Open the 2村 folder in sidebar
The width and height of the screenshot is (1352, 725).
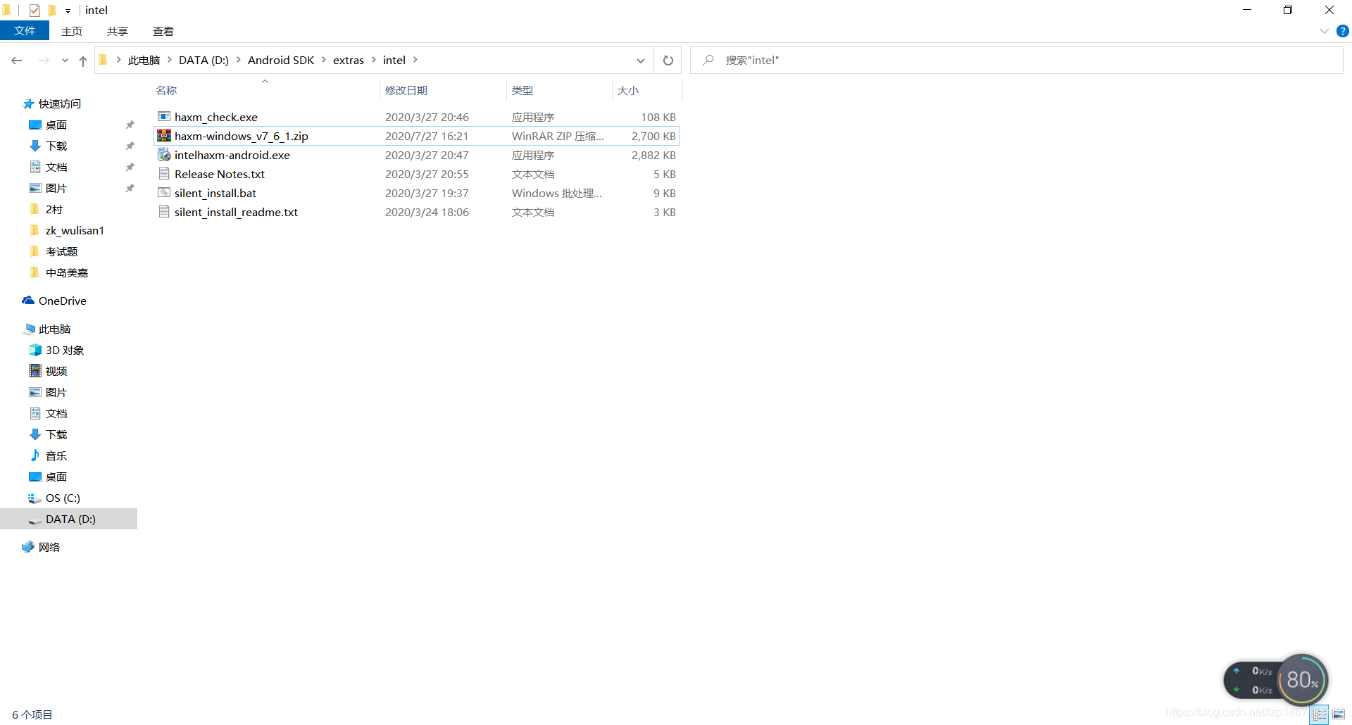click(54, 209)
